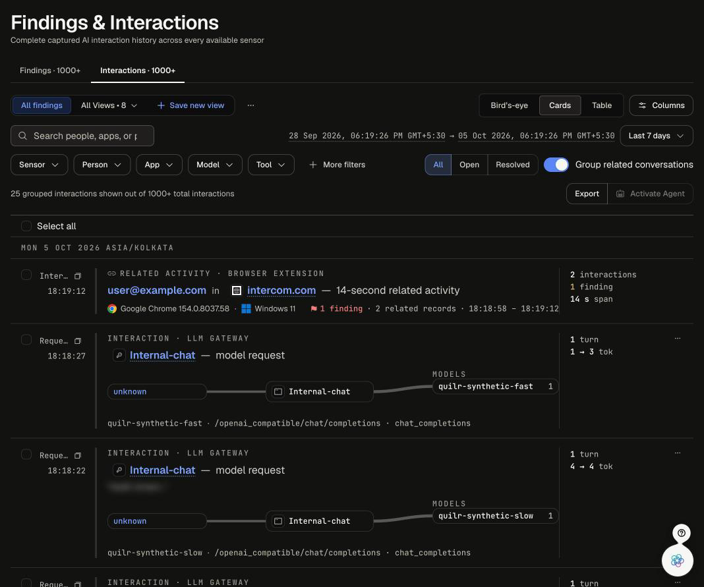Image resolution: width=704 pixels, height=587 pixels.
Task: Click the 28 Sep 2026 start date
Action: 367,136
